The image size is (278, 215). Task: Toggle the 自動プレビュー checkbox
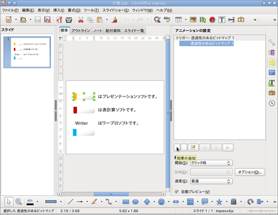[177, 191]
